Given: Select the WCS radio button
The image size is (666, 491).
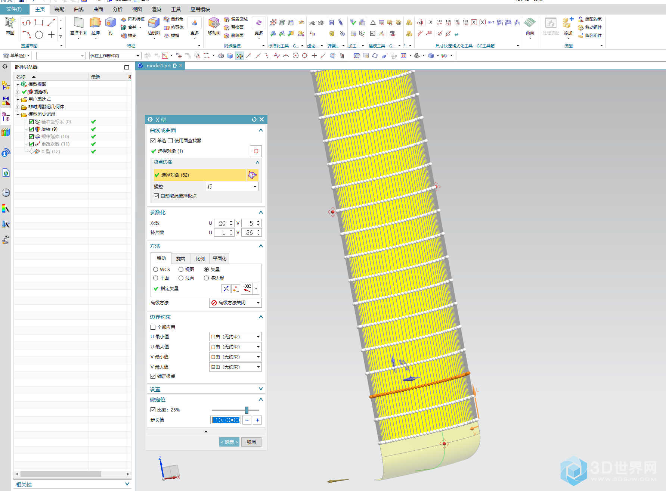Looking at the screenshot, I should 155,269.
